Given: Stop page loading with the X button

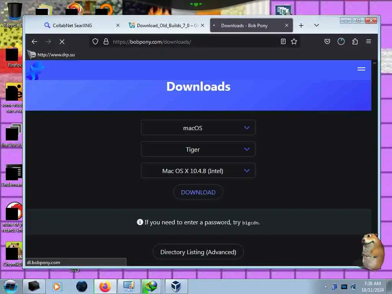Looking at the screenshot, I should [x=62, y=42].
